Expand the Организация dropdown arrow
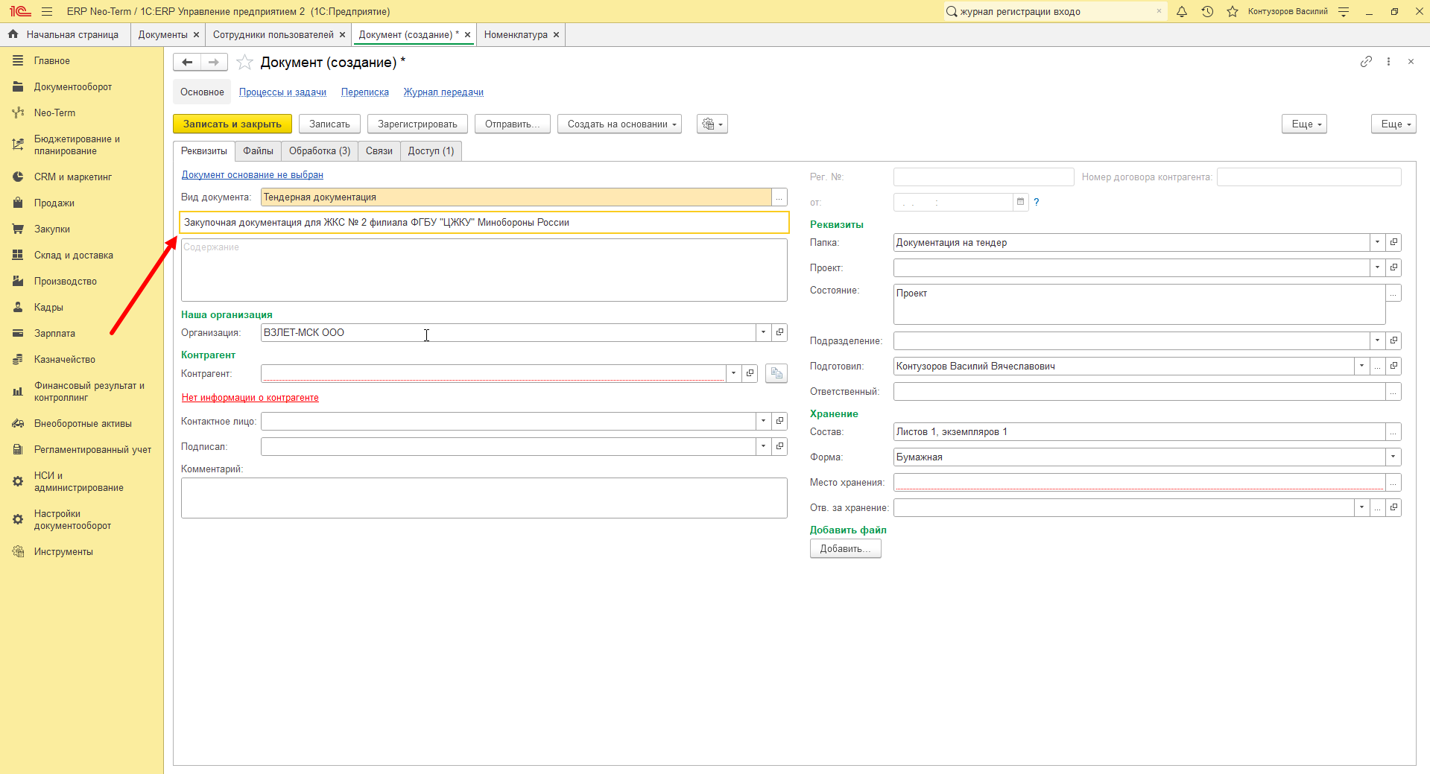 click(x=763, y=332)
